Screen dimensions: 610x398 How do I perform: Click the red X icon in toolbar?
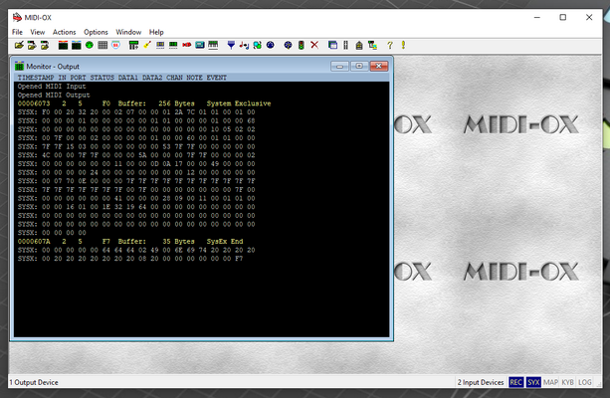click(x=314, y=46)
